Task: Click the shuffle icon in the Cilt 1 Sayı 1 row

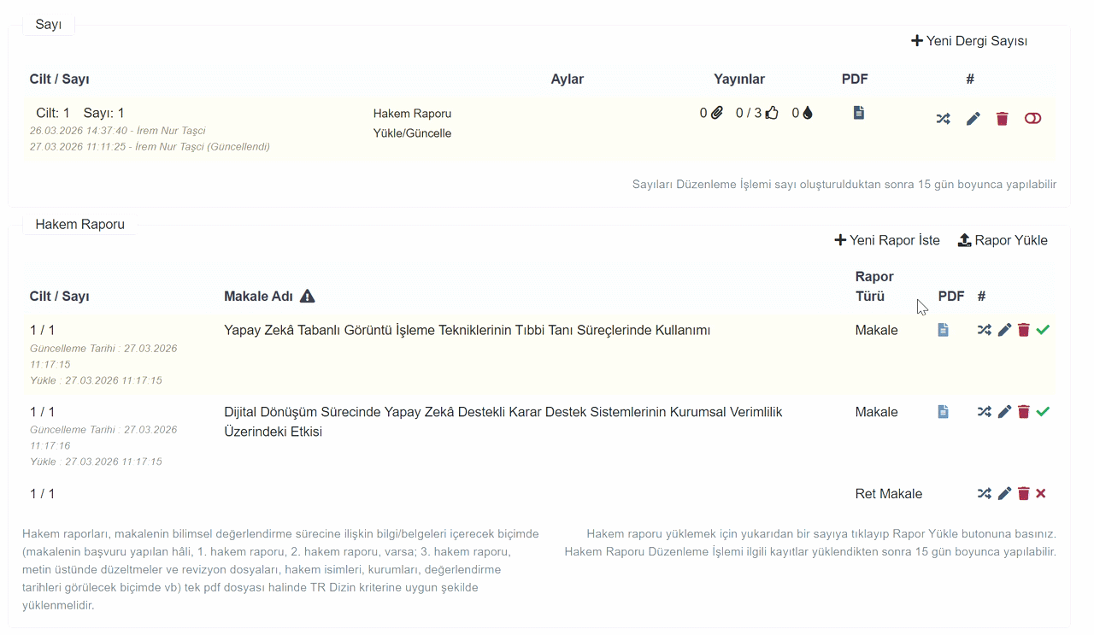Action: click(943, 119)
